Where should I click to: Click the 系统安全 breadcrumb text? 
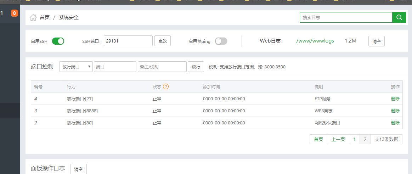tap(69, 18)
